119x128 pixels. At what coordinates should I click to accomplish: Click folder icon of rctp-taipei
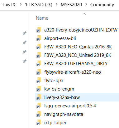[39, 122]
